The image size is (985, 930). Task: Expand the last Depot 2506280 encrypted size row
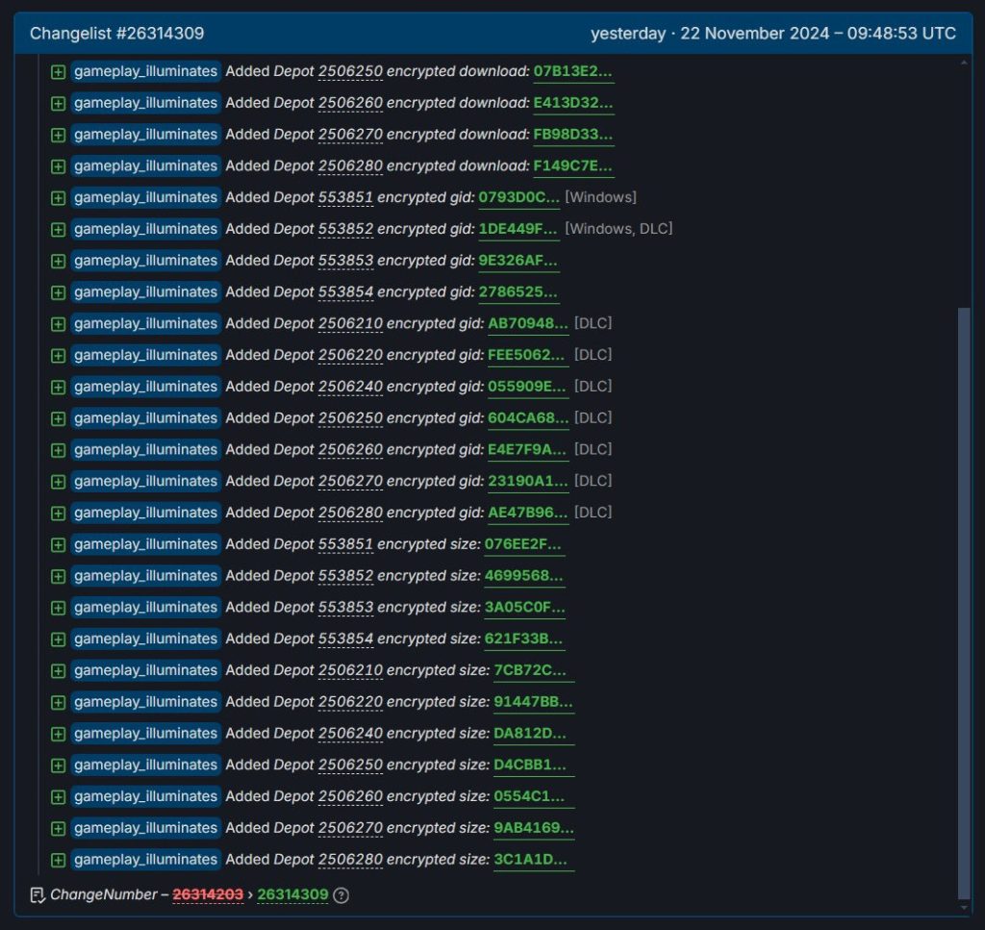coord(59,859)
